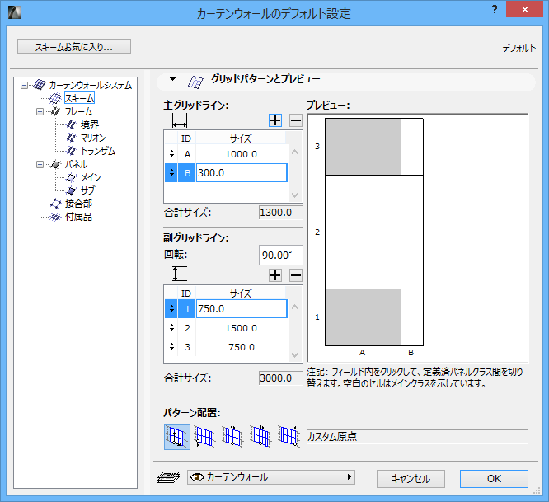
Task: Select row A size 1000.0
Action: click(242, 154)
